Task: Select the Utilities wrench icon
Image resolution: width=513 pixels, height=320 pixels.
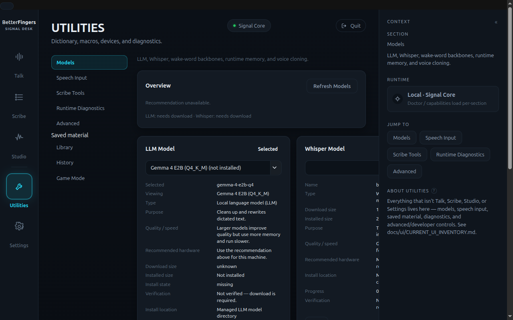Action: tap(19, 186)
